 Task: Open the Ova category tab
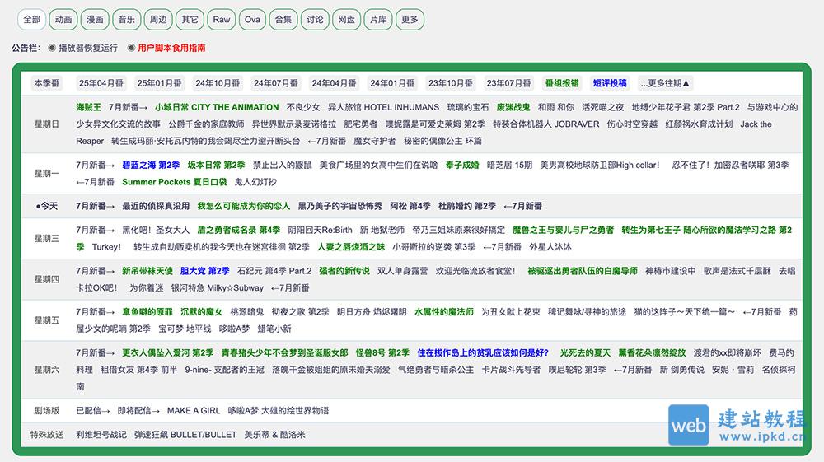[x=252, y=20]
